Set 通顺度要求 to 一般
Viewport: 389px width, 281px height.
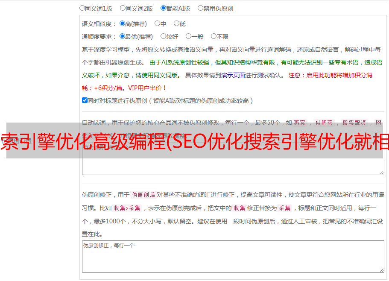189,36
